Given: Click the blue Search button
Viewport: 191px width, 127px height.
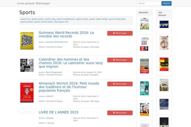Looking at the screenshot, I should (166, 3).
